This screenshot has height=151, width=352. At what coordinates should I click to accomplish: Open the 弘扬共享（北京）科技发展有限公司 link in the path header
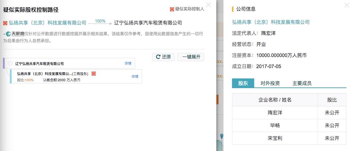click(48, 22)
